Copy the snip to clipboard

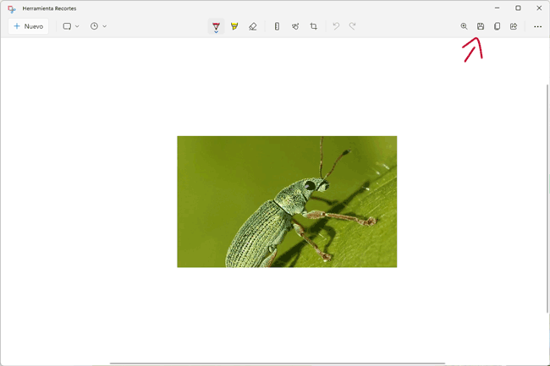pos(497,26)
